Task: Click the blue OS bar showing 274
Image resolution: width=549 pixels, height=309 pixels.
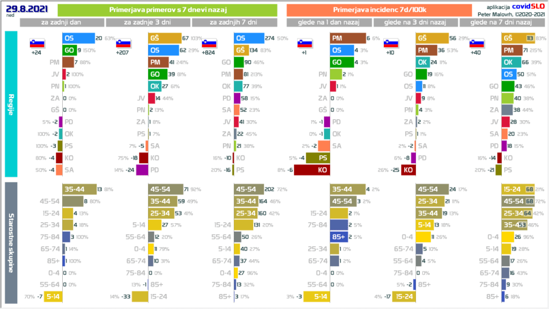Action: [249, 38]
